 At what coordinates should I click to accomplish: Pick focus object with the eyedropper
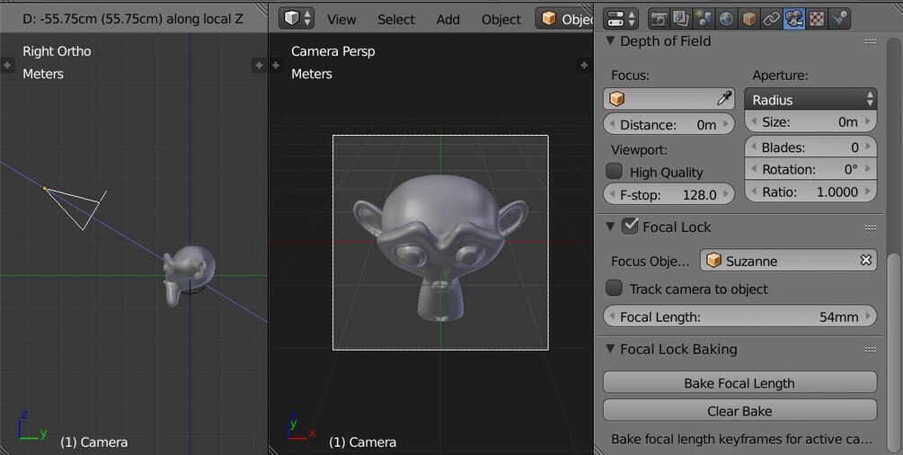(723, 99)
